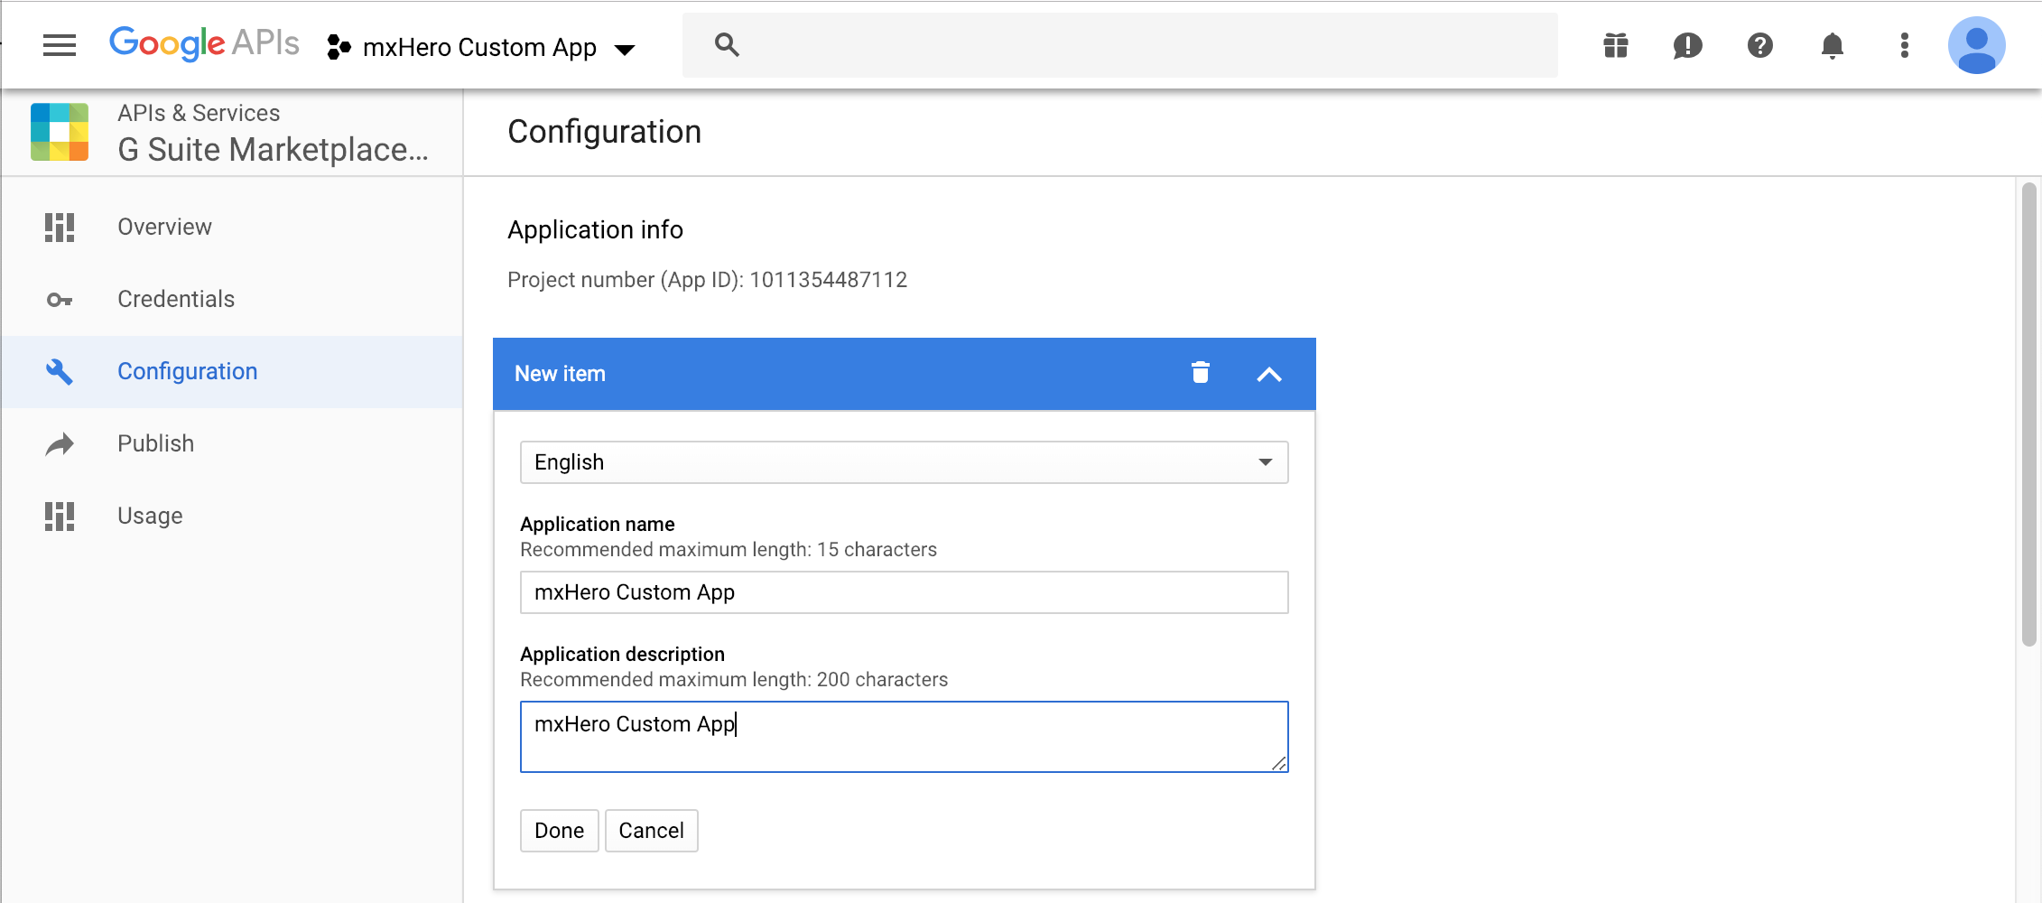Screen dimensions: 2042x903
Task: Collapse the New item panel chevron
Action: 1269,374
